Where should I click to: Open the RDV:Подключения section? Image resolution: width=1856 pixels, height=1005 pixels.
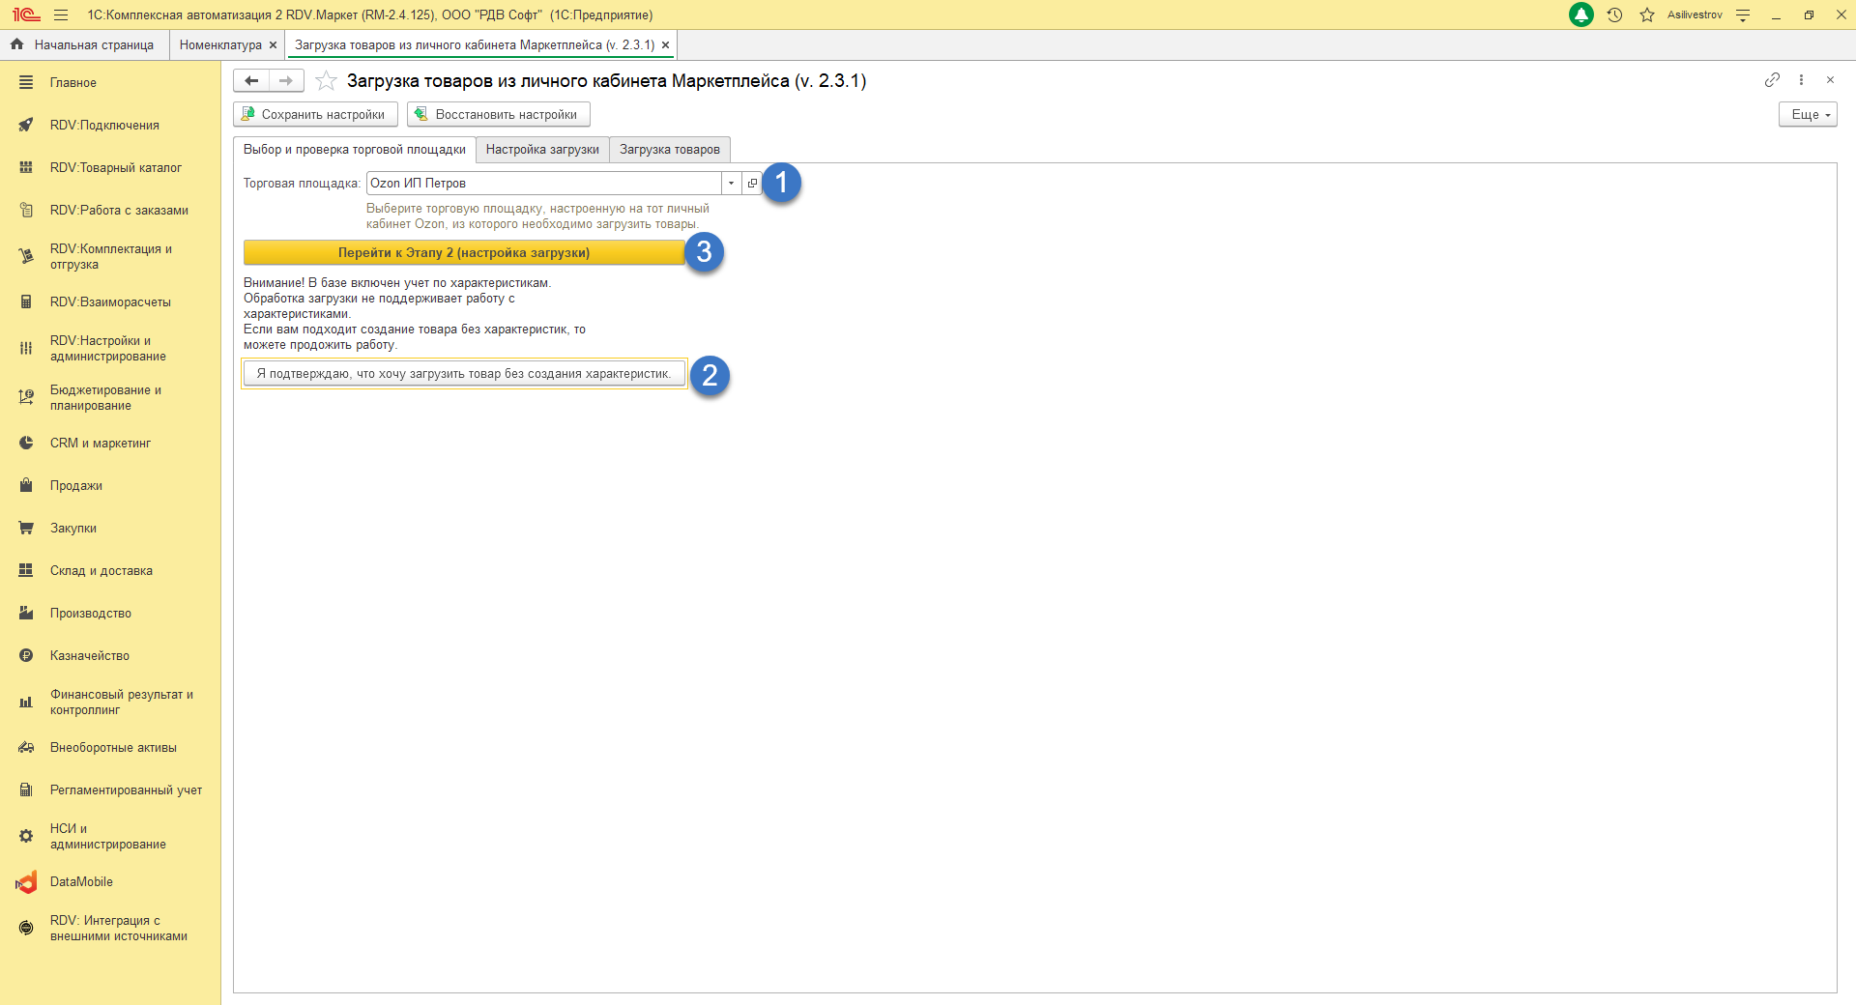pyautogui.click(x=110, y=125)
